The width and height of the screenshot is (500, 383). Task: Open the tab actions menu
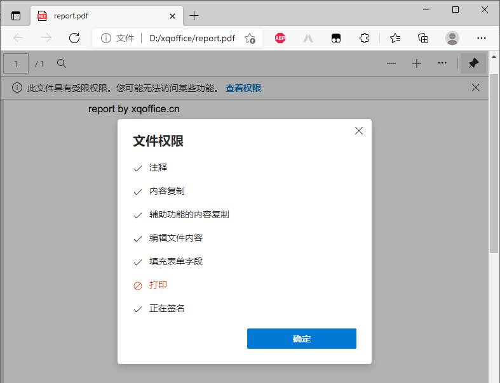[x=16, y=16]
